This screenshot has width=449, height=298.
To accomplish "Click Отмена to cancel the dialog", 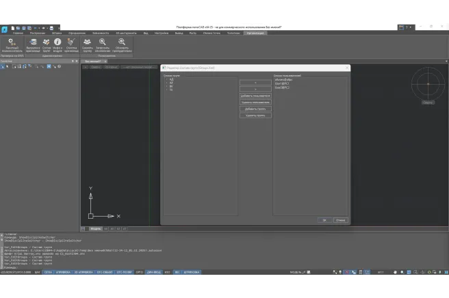I will 340,220.
